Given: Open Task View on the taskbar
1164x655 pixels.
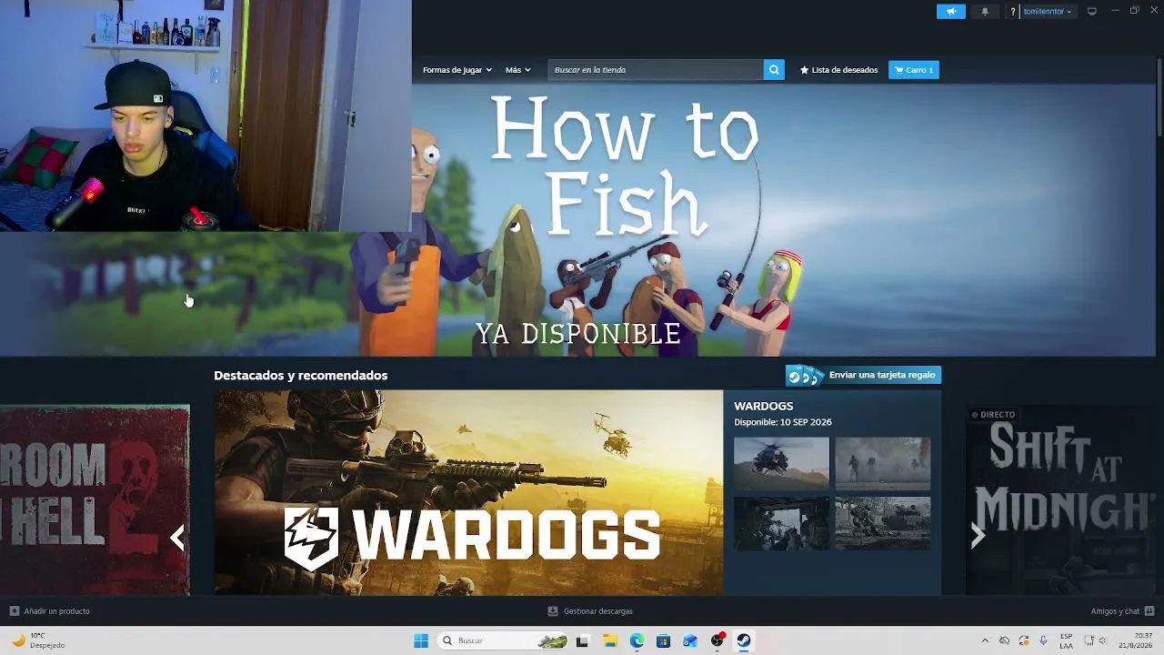Looking at the screenshot, I should click(582, 640).
